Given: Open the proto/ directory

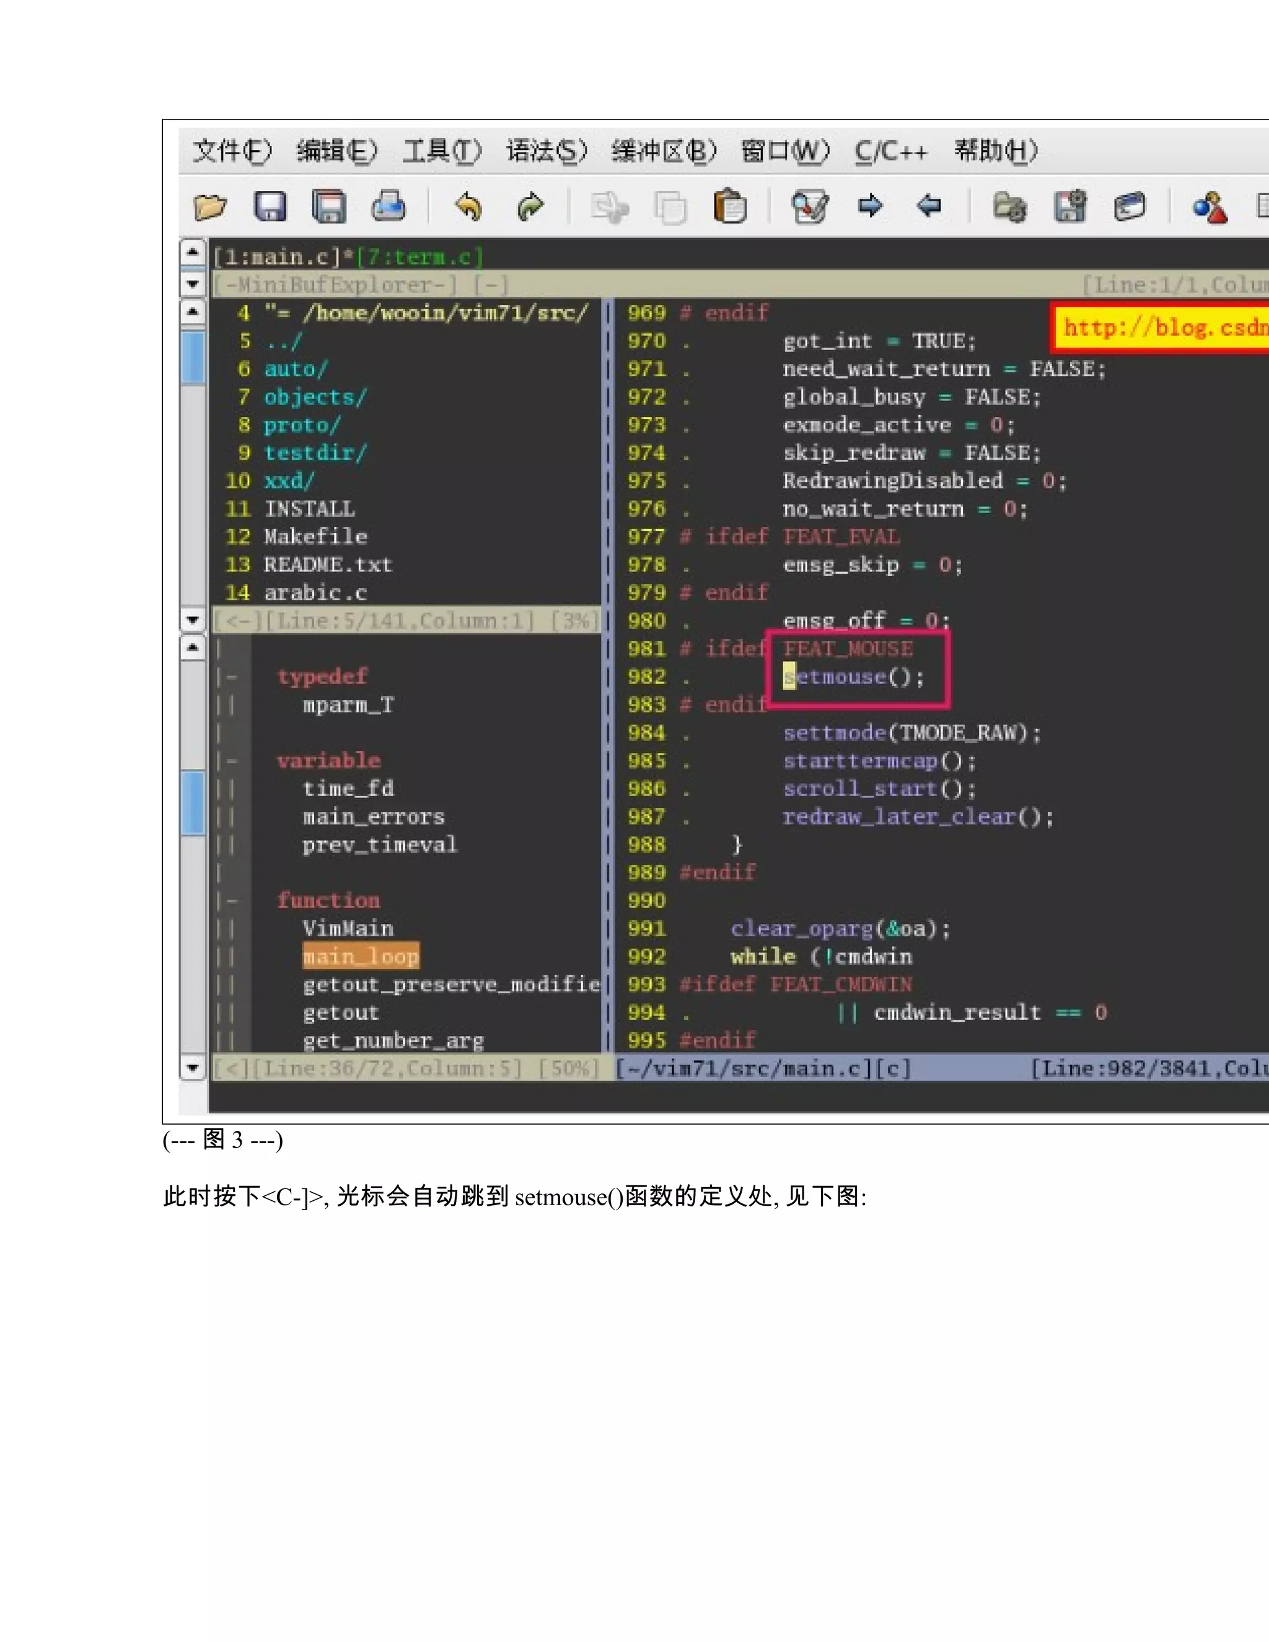Looking at the screenshot, I should click(x=302, y=425).
